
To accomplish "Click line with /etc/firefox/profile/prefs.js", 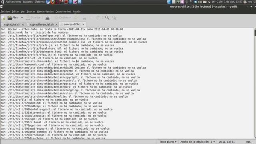I will pos(57,45).
